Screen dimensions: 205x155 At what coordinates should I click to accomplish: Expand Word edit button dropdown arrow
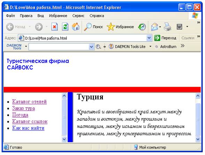pyautogui.click(x=187, y=27)
